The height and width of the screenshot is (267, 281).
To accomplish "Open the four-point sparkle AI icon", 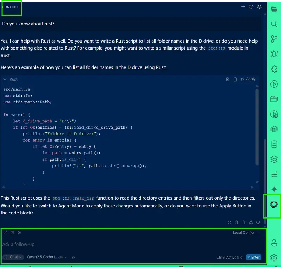I will click(x=274, y=189).
